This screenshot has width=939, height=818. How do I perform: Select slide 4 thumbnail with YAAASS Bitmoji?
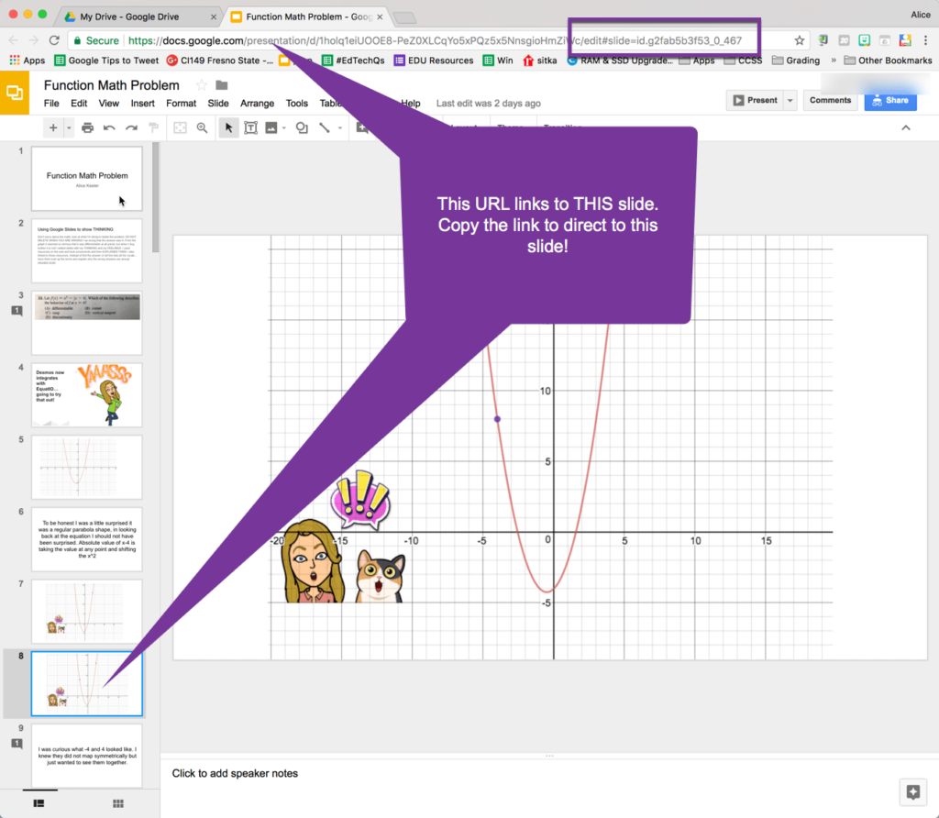87,394
